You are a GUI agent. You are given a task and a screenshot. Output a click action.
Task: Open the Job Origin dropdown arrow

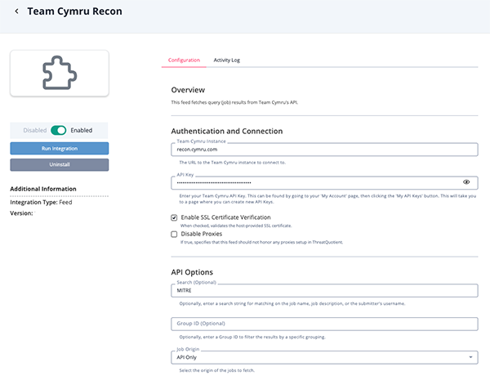(470, 357)
